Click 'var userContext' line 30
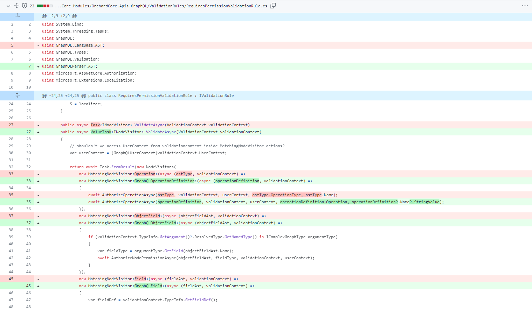Image resolution: width=532 pixels, height=310 pixels. pos(148,153)
